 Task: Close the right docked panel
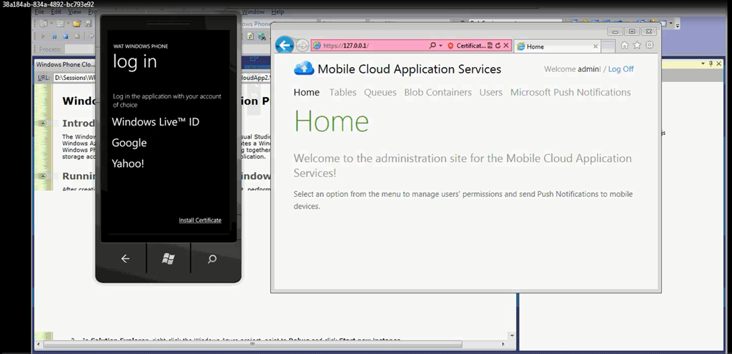click(x=719, y=64)
